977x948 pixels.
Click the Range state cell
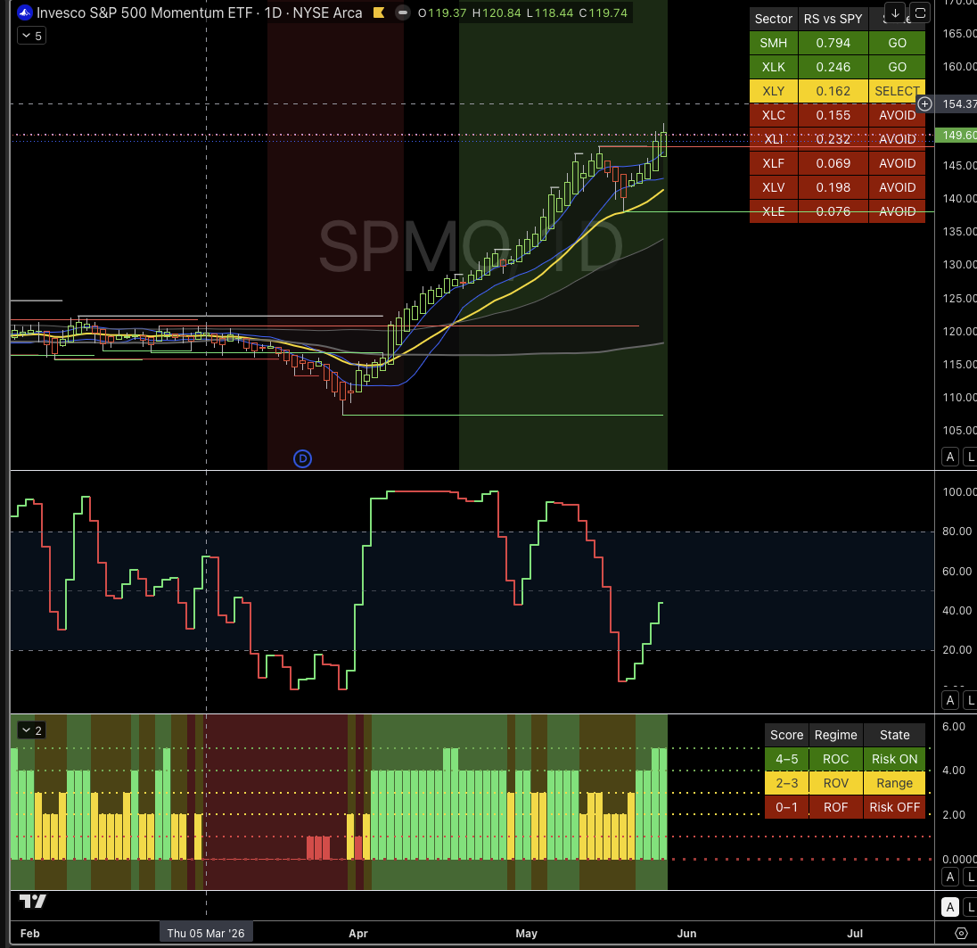tap(894, 783)
